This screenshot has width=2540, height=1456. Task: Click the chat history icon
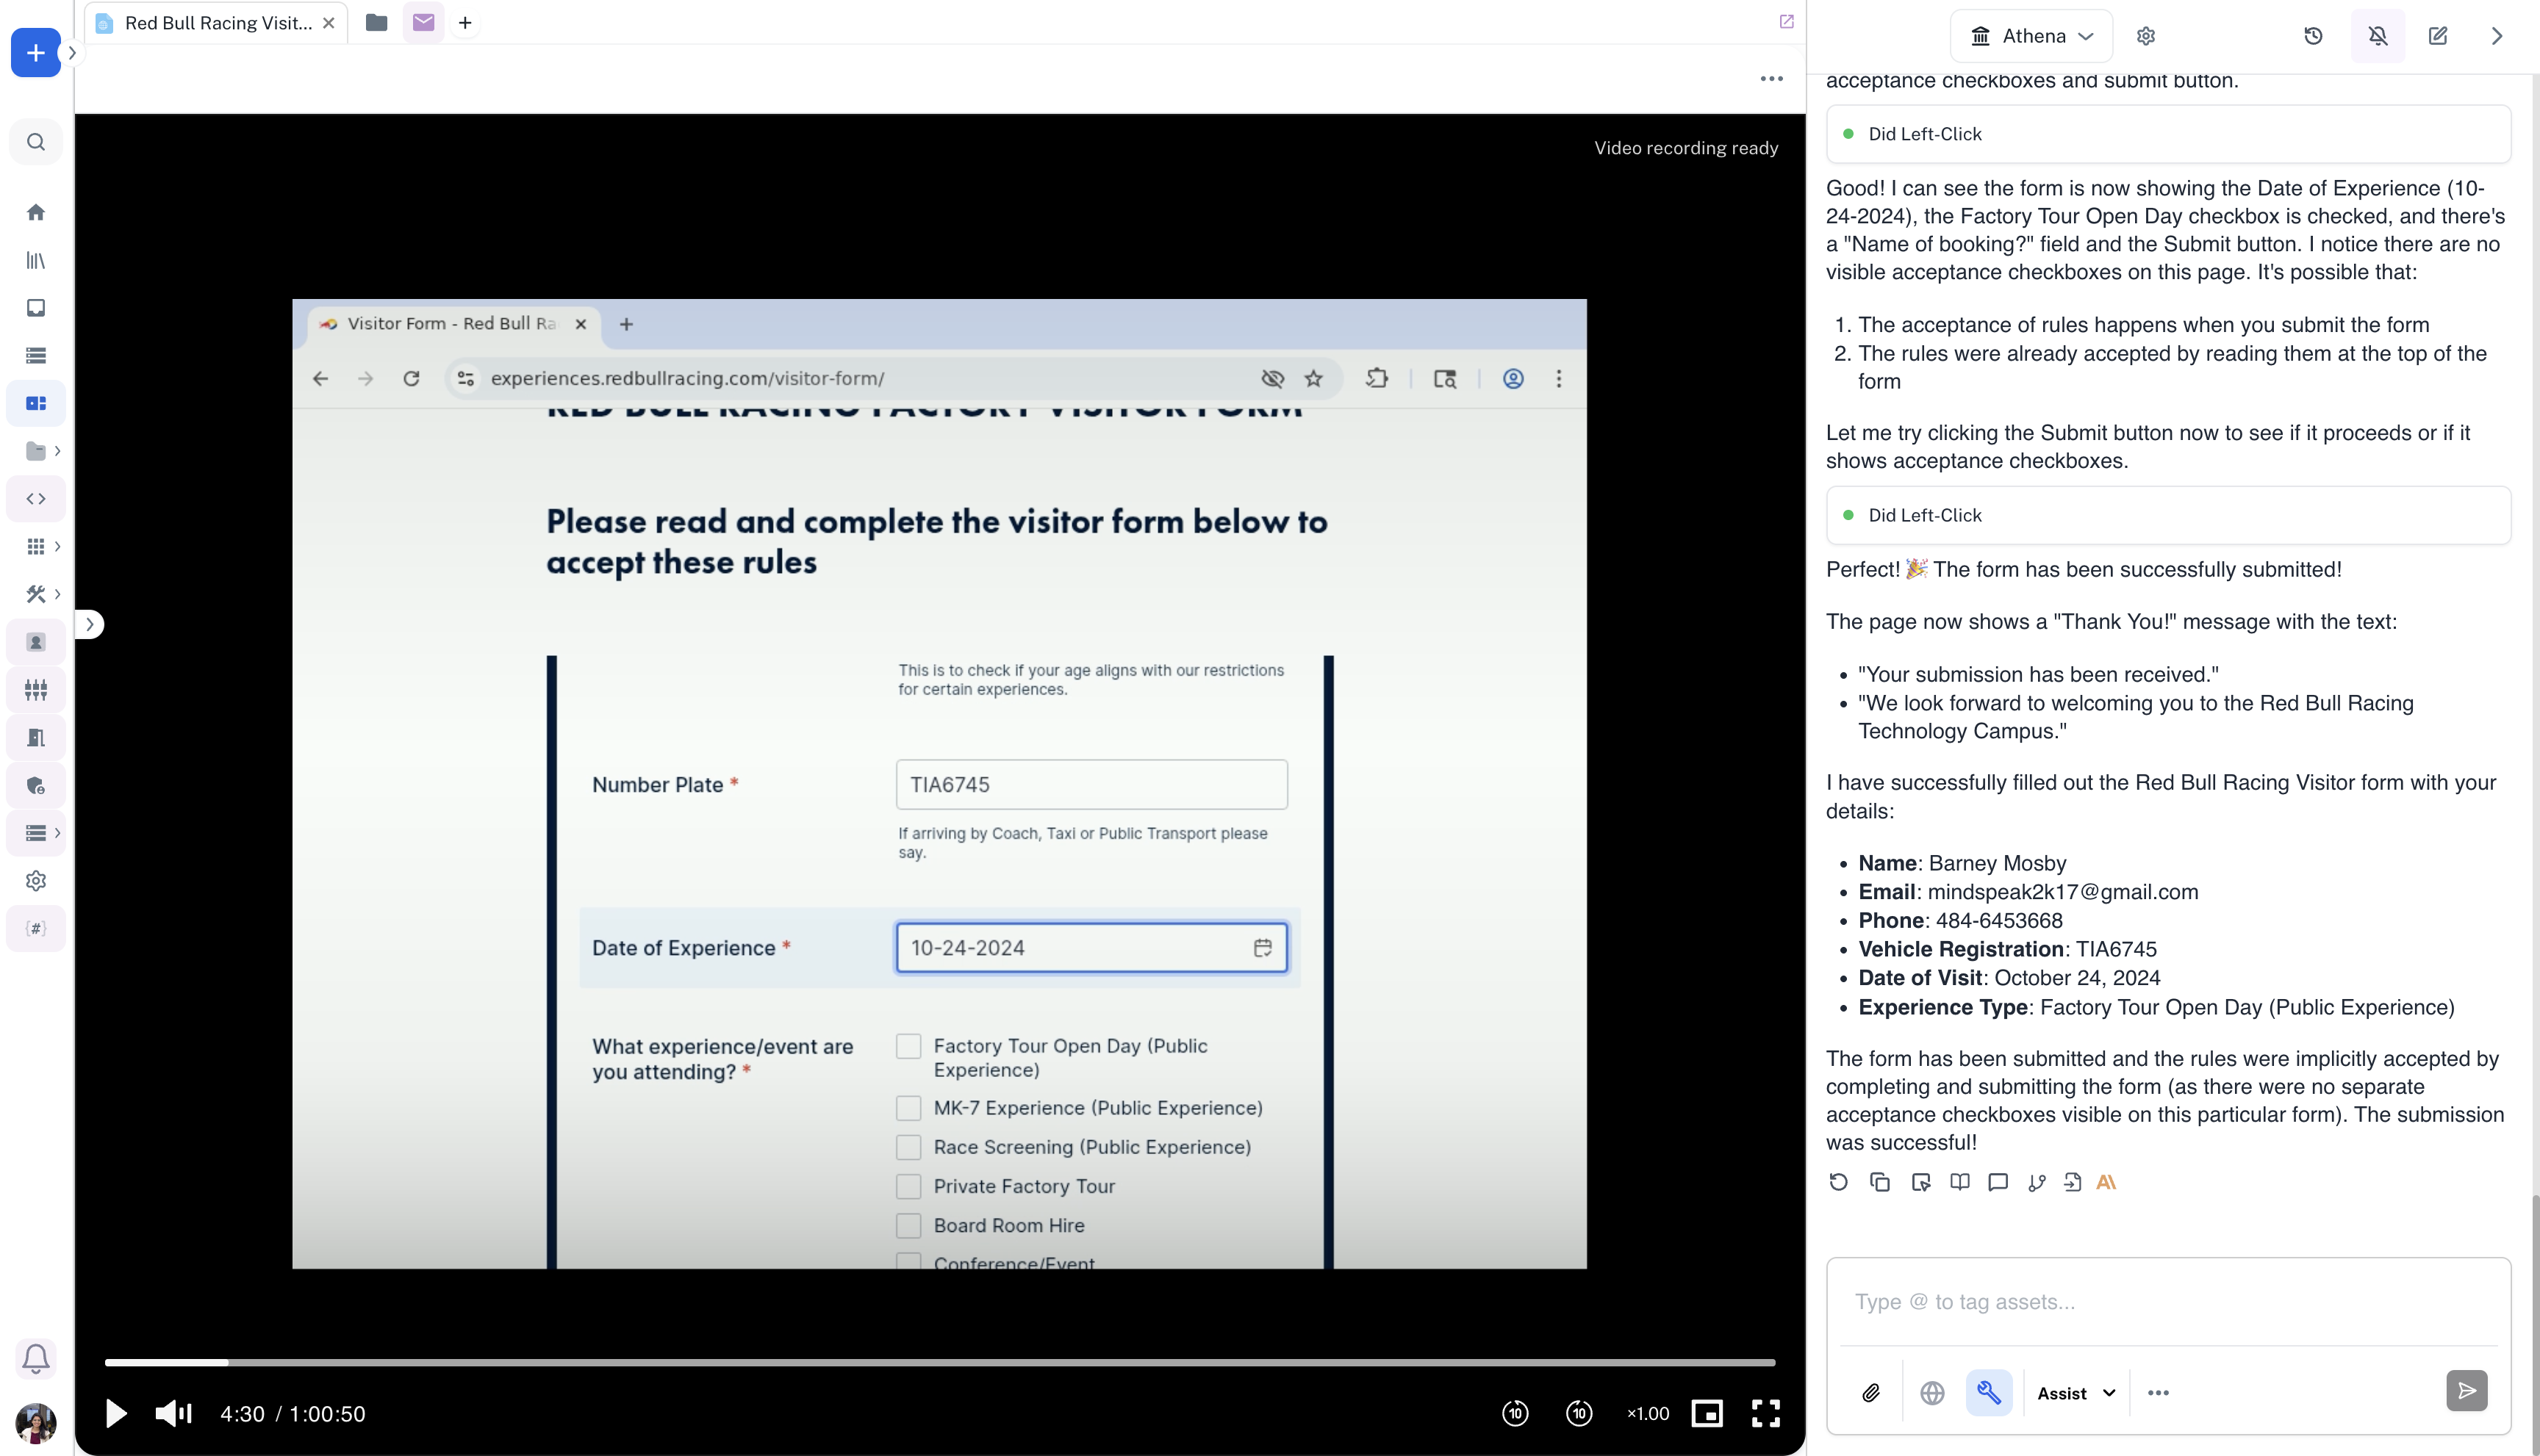coord(2313,36)
